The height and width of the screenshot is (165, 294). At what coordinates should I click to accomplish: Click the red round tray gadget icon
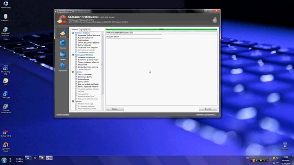tap(254, 160)
